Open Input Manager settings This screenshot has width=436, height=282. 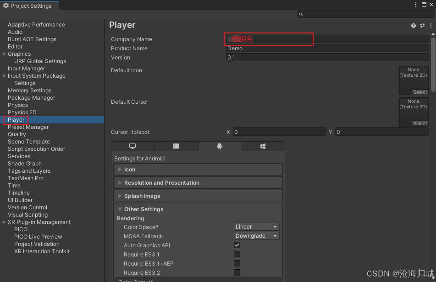(x=26, y=69)
